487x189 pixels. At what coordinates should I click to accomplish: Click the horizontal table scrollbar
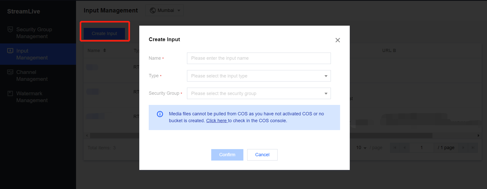[x=390, y=136]
